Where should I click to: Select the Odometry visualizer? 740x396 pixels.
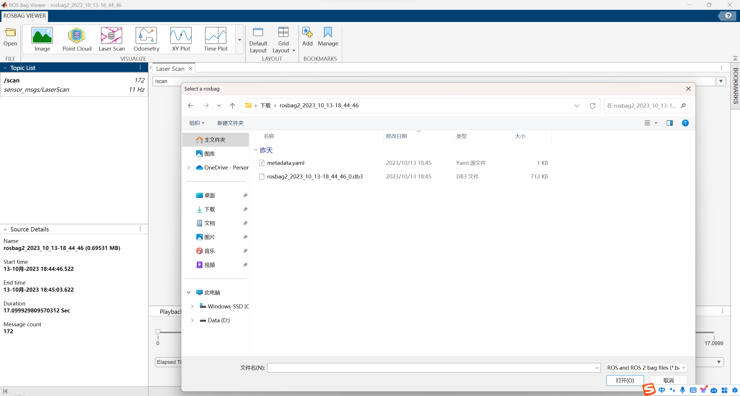click(146, 39)
